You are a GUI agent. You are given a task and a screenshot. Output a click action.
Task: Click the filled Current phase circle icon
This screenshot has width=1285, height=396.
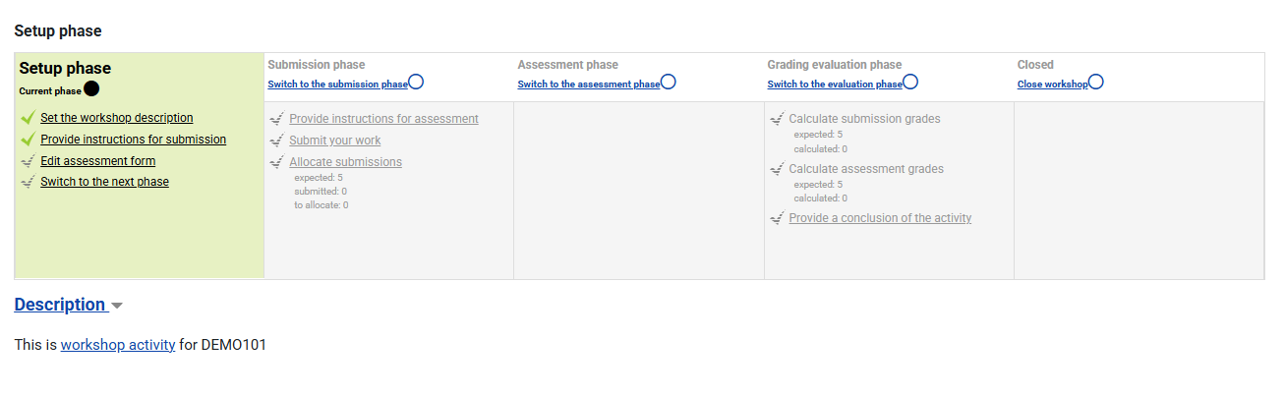[x=91, y=89]
